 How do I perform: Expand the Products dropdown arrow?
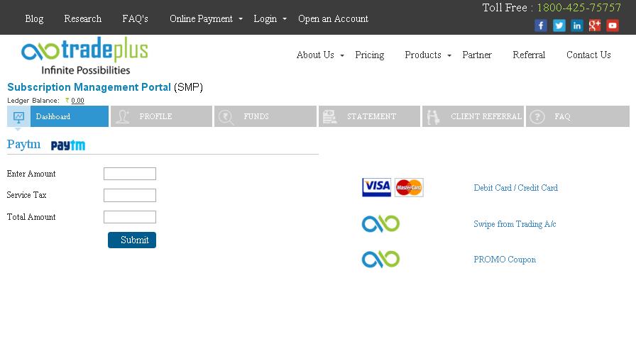click(x=449, y=55)
